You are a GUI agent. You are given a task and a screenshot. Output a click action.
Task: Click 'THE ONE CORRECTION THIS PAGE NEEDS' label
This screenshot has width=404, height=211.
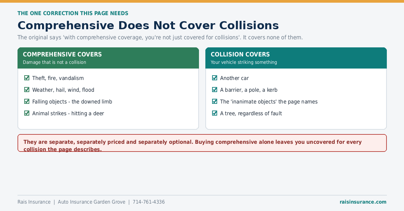click(73, 13)
